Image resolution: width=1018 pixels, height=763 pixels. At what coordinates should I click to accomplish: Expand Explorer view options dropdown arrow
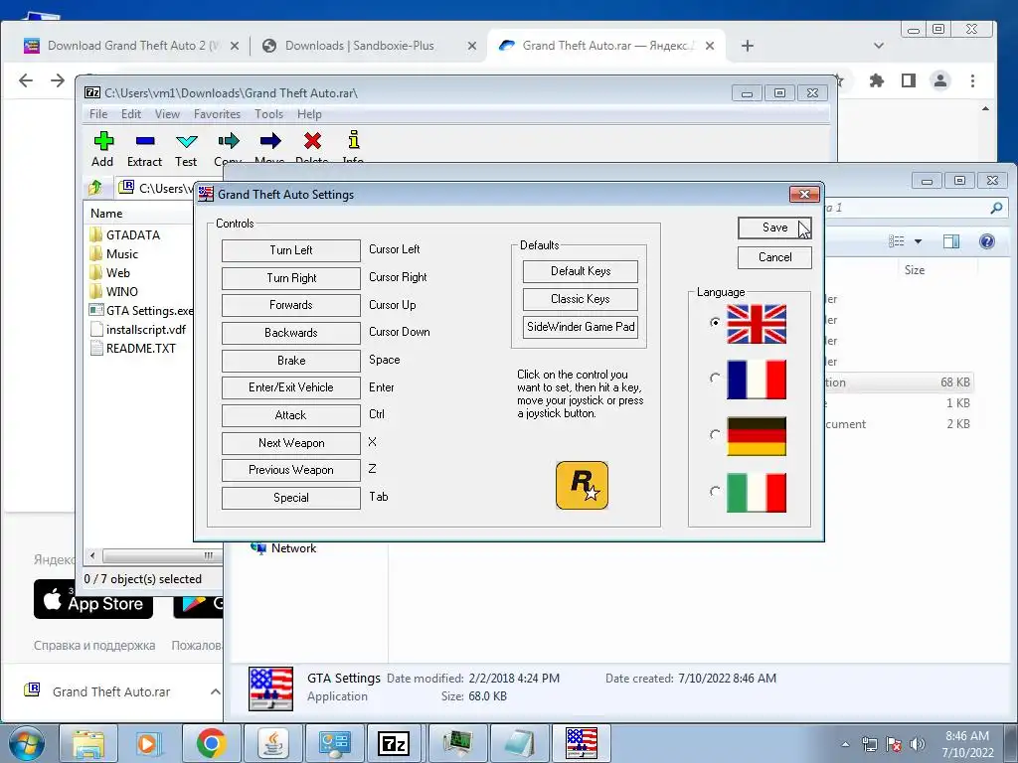coord(918,241)
